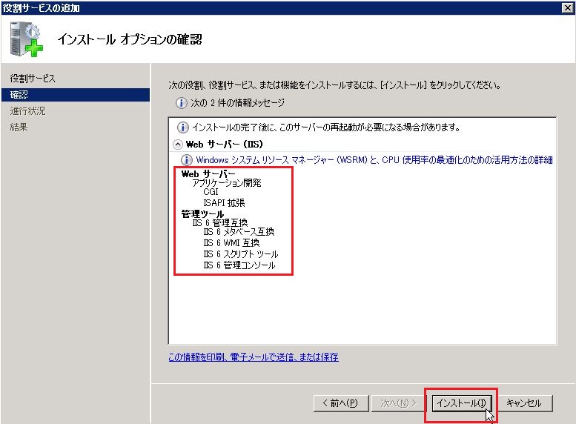Select 進行状況 step in sidebar
Image resolution: width=576 pixels, height=424 pixels.
(28, 111)
